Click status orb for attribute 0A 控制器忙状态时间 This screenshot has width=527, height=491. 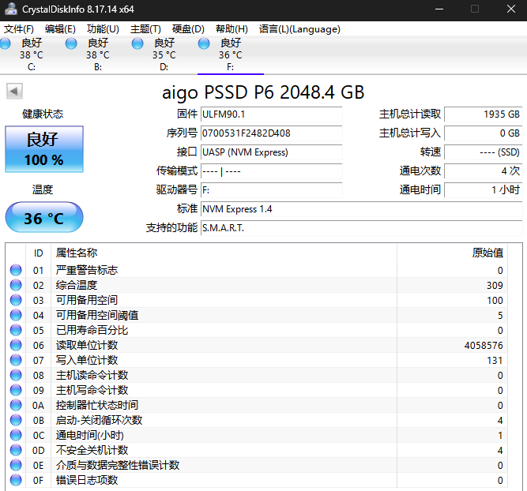click(x=16, y=405)
